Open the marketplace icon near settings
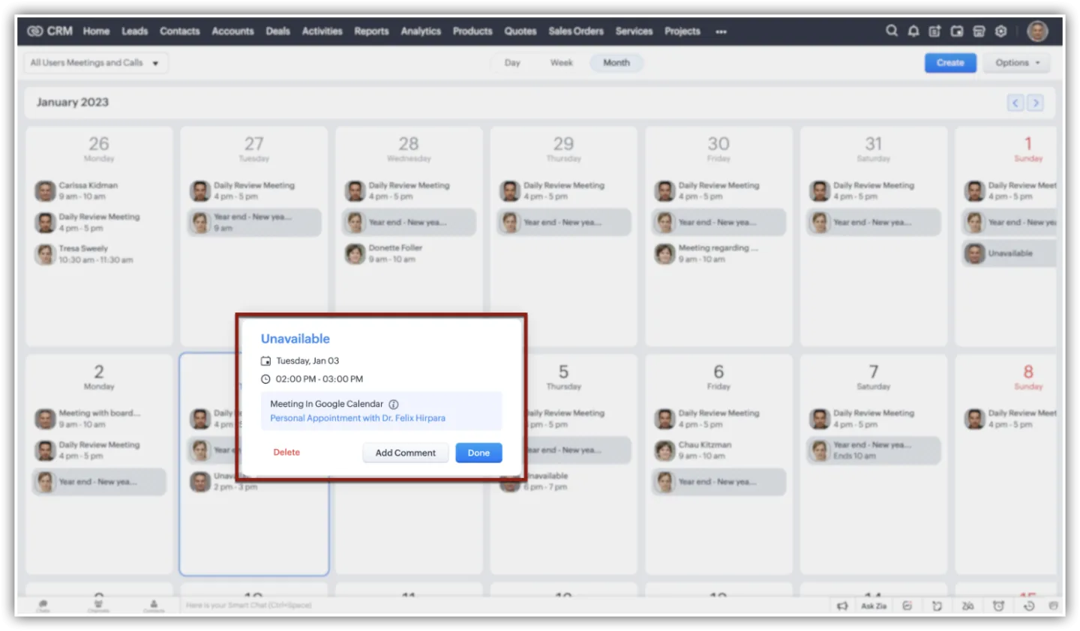This screenshot has width=1080, height=631. (979, 31)
